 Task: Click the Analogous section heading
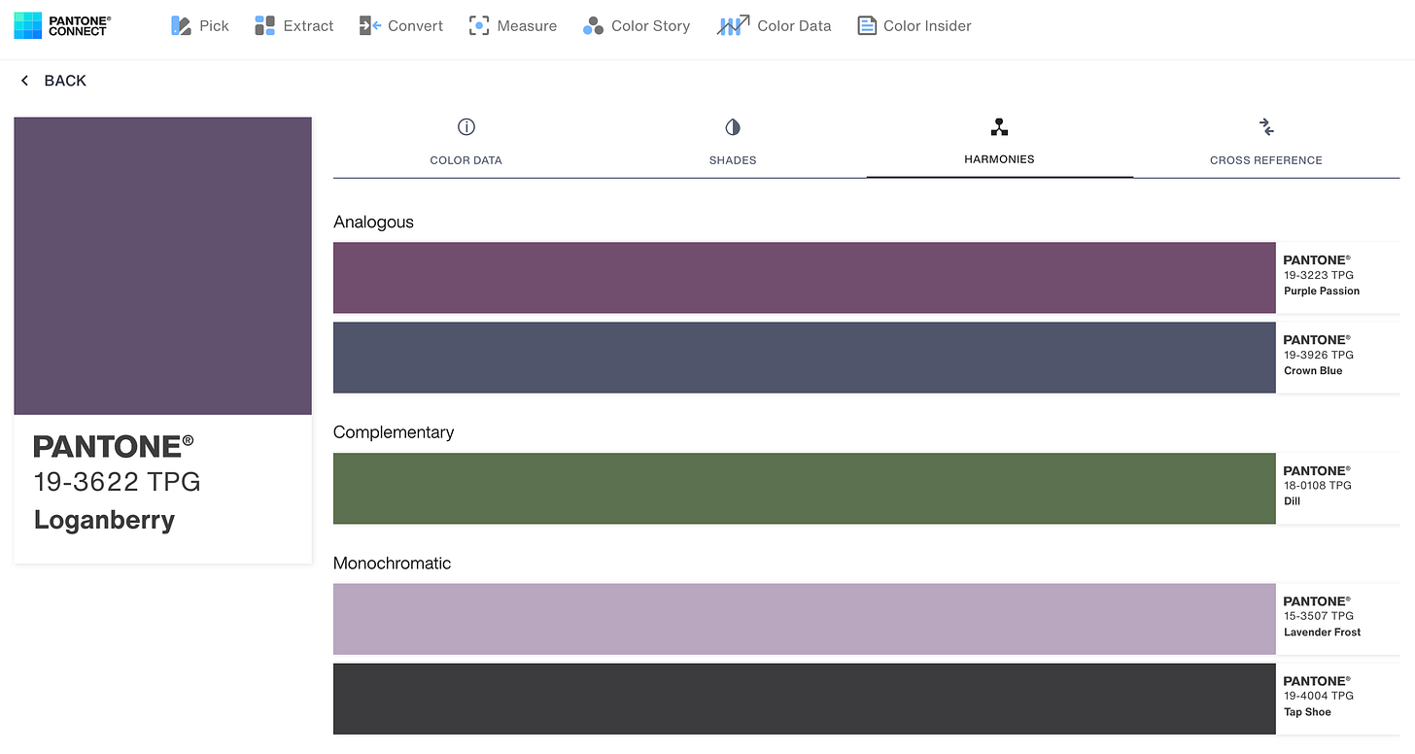pyautogui.click(x=373, y=222)
